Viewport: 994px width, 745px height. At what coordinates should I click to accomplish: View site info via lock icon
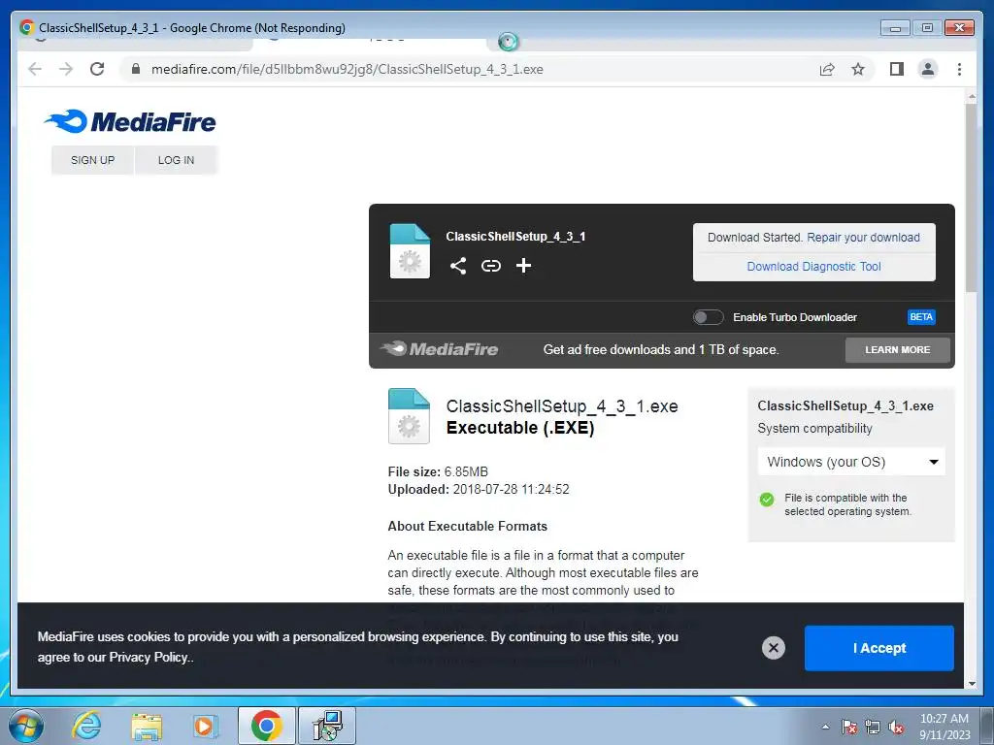pyautogui.click(x=135, y=69)
